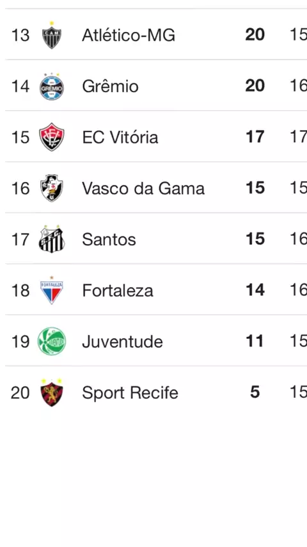This screenshot has width=307, height=547.
Task: Open the Grêmio team page link
Action: click(110, 86)
